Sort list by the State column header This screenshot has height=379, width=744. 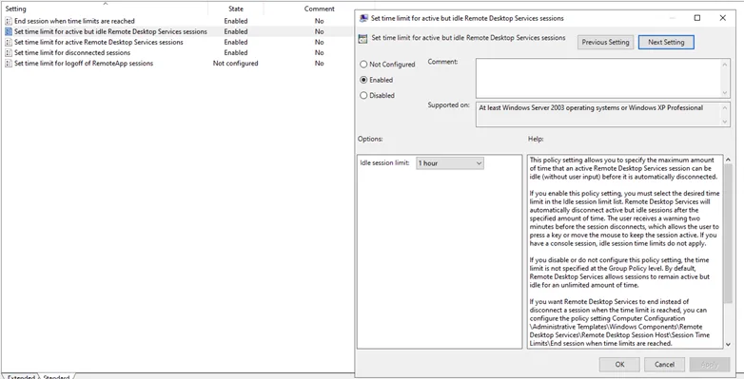(x=236, y=9)
